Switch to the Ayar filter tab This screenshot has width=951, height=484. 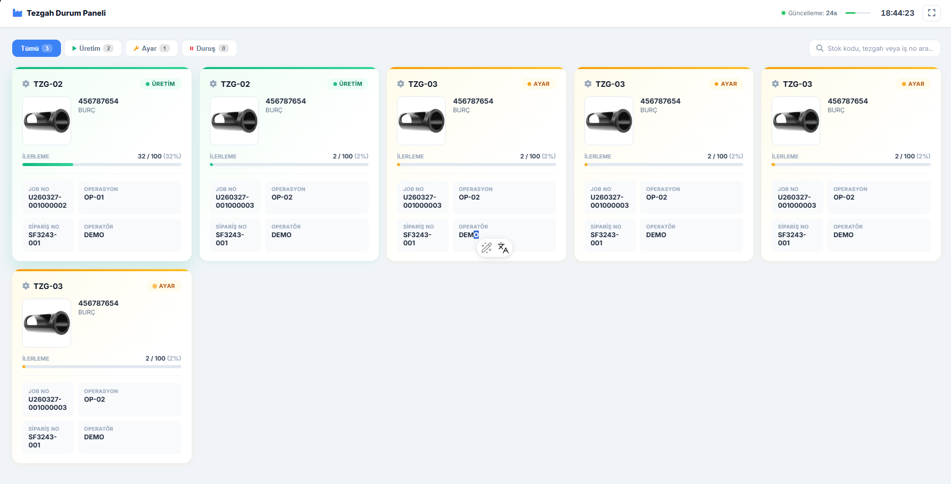click(x=151, y=48)
